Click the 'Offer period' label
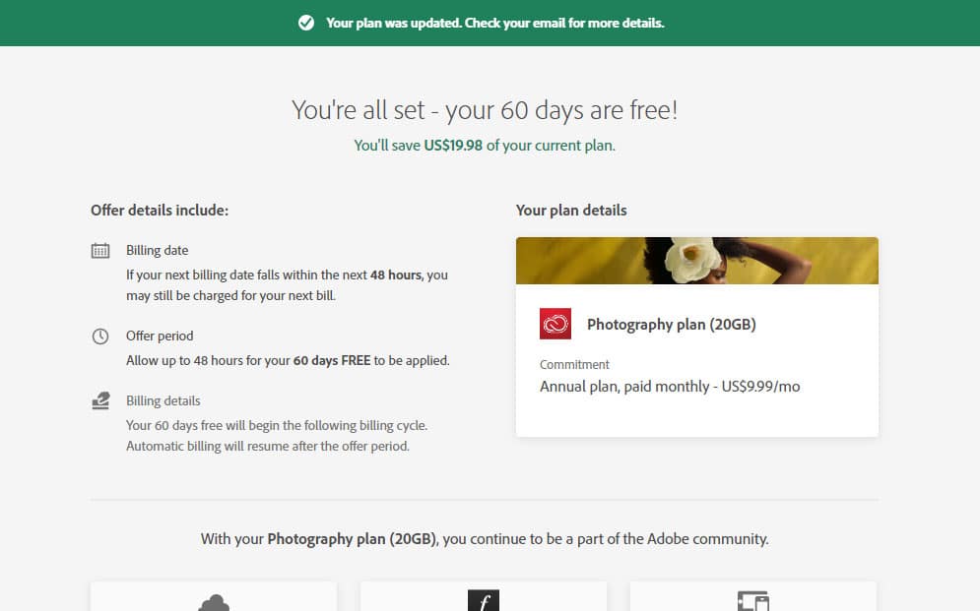This screenshot has height=611, width=980. click(x=160, y=336)
